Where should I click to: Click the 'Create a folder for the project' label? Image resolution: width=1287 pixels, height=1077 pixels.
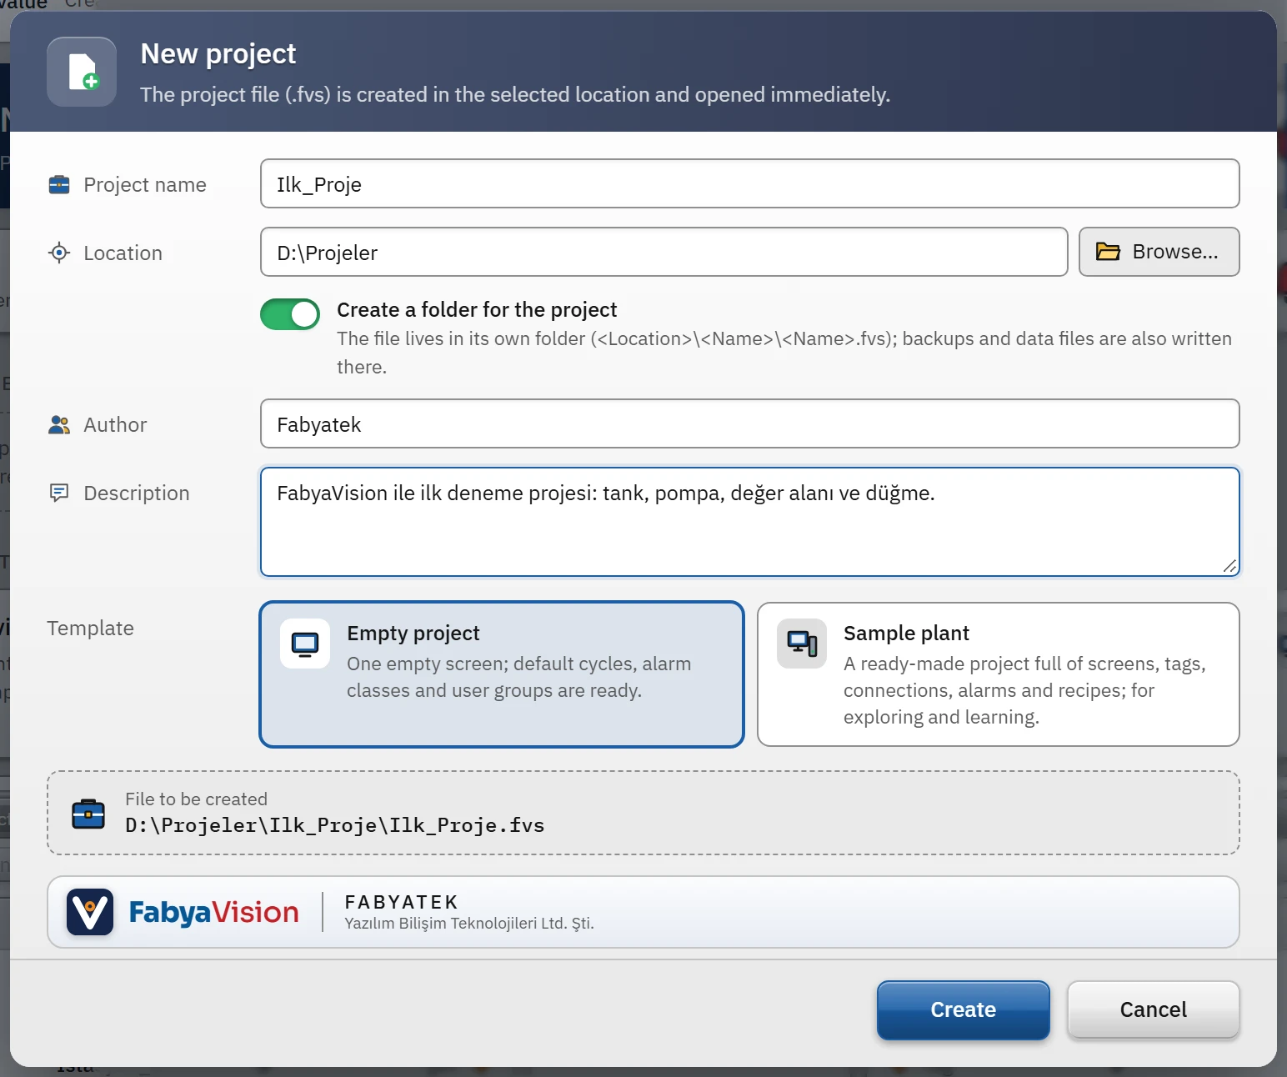[477, 309]
